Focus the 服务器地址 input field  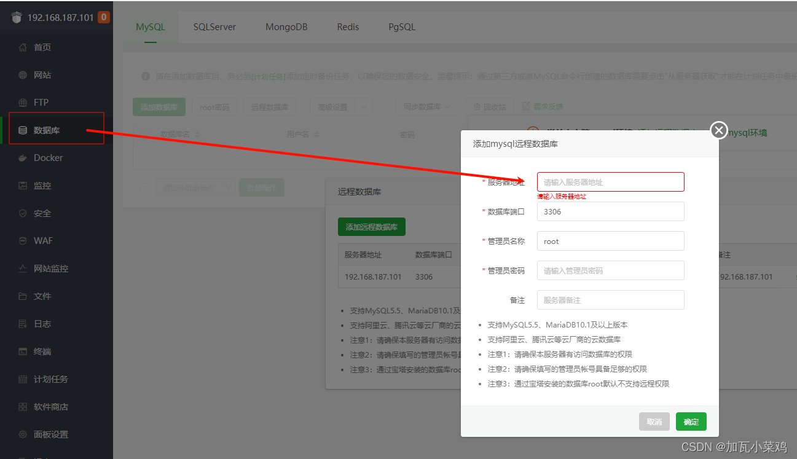pyautogui.click(x=611, y=182)
